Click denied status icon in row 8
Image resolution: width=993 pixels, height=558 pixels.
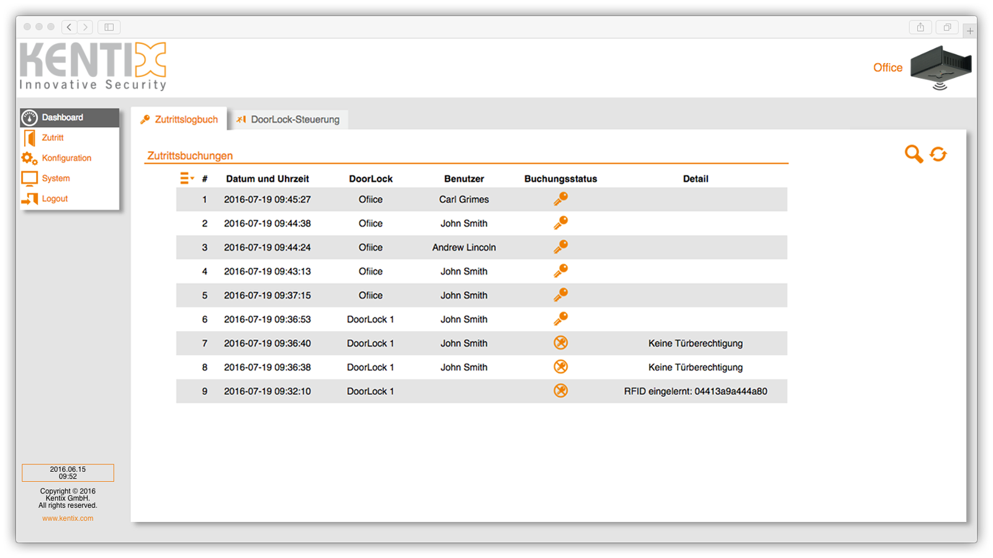pos(560,367)
